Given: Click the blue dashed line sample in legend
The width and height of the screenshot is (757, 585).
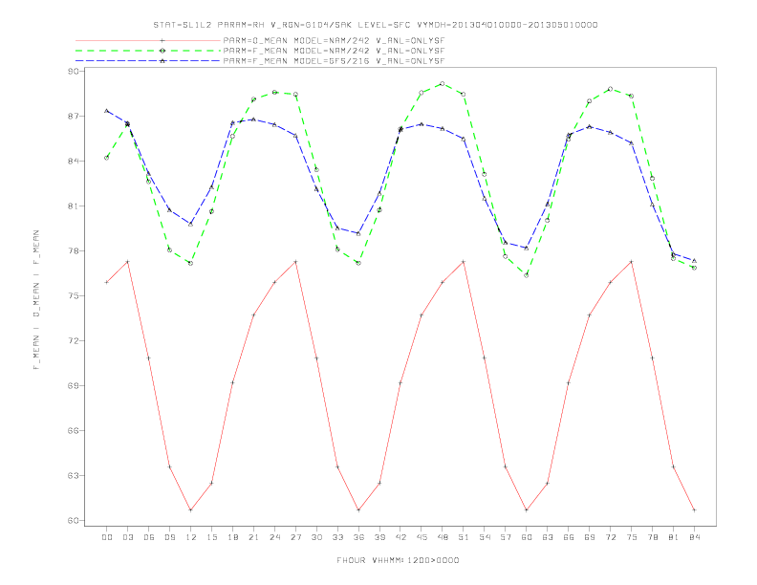Looking at the screenshot, I should pyautogui.click(x=148, y=61).
